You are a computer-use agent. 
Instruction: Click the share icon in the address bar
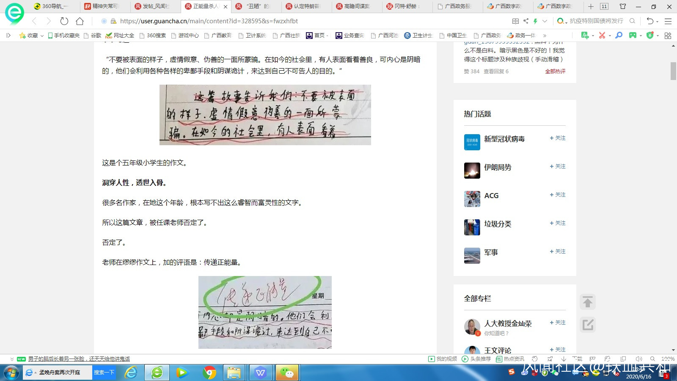pyautogui.click(x=526, y=21)
